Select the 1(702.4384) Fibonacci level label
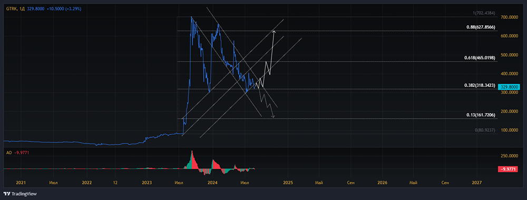 tap(484, 13)
